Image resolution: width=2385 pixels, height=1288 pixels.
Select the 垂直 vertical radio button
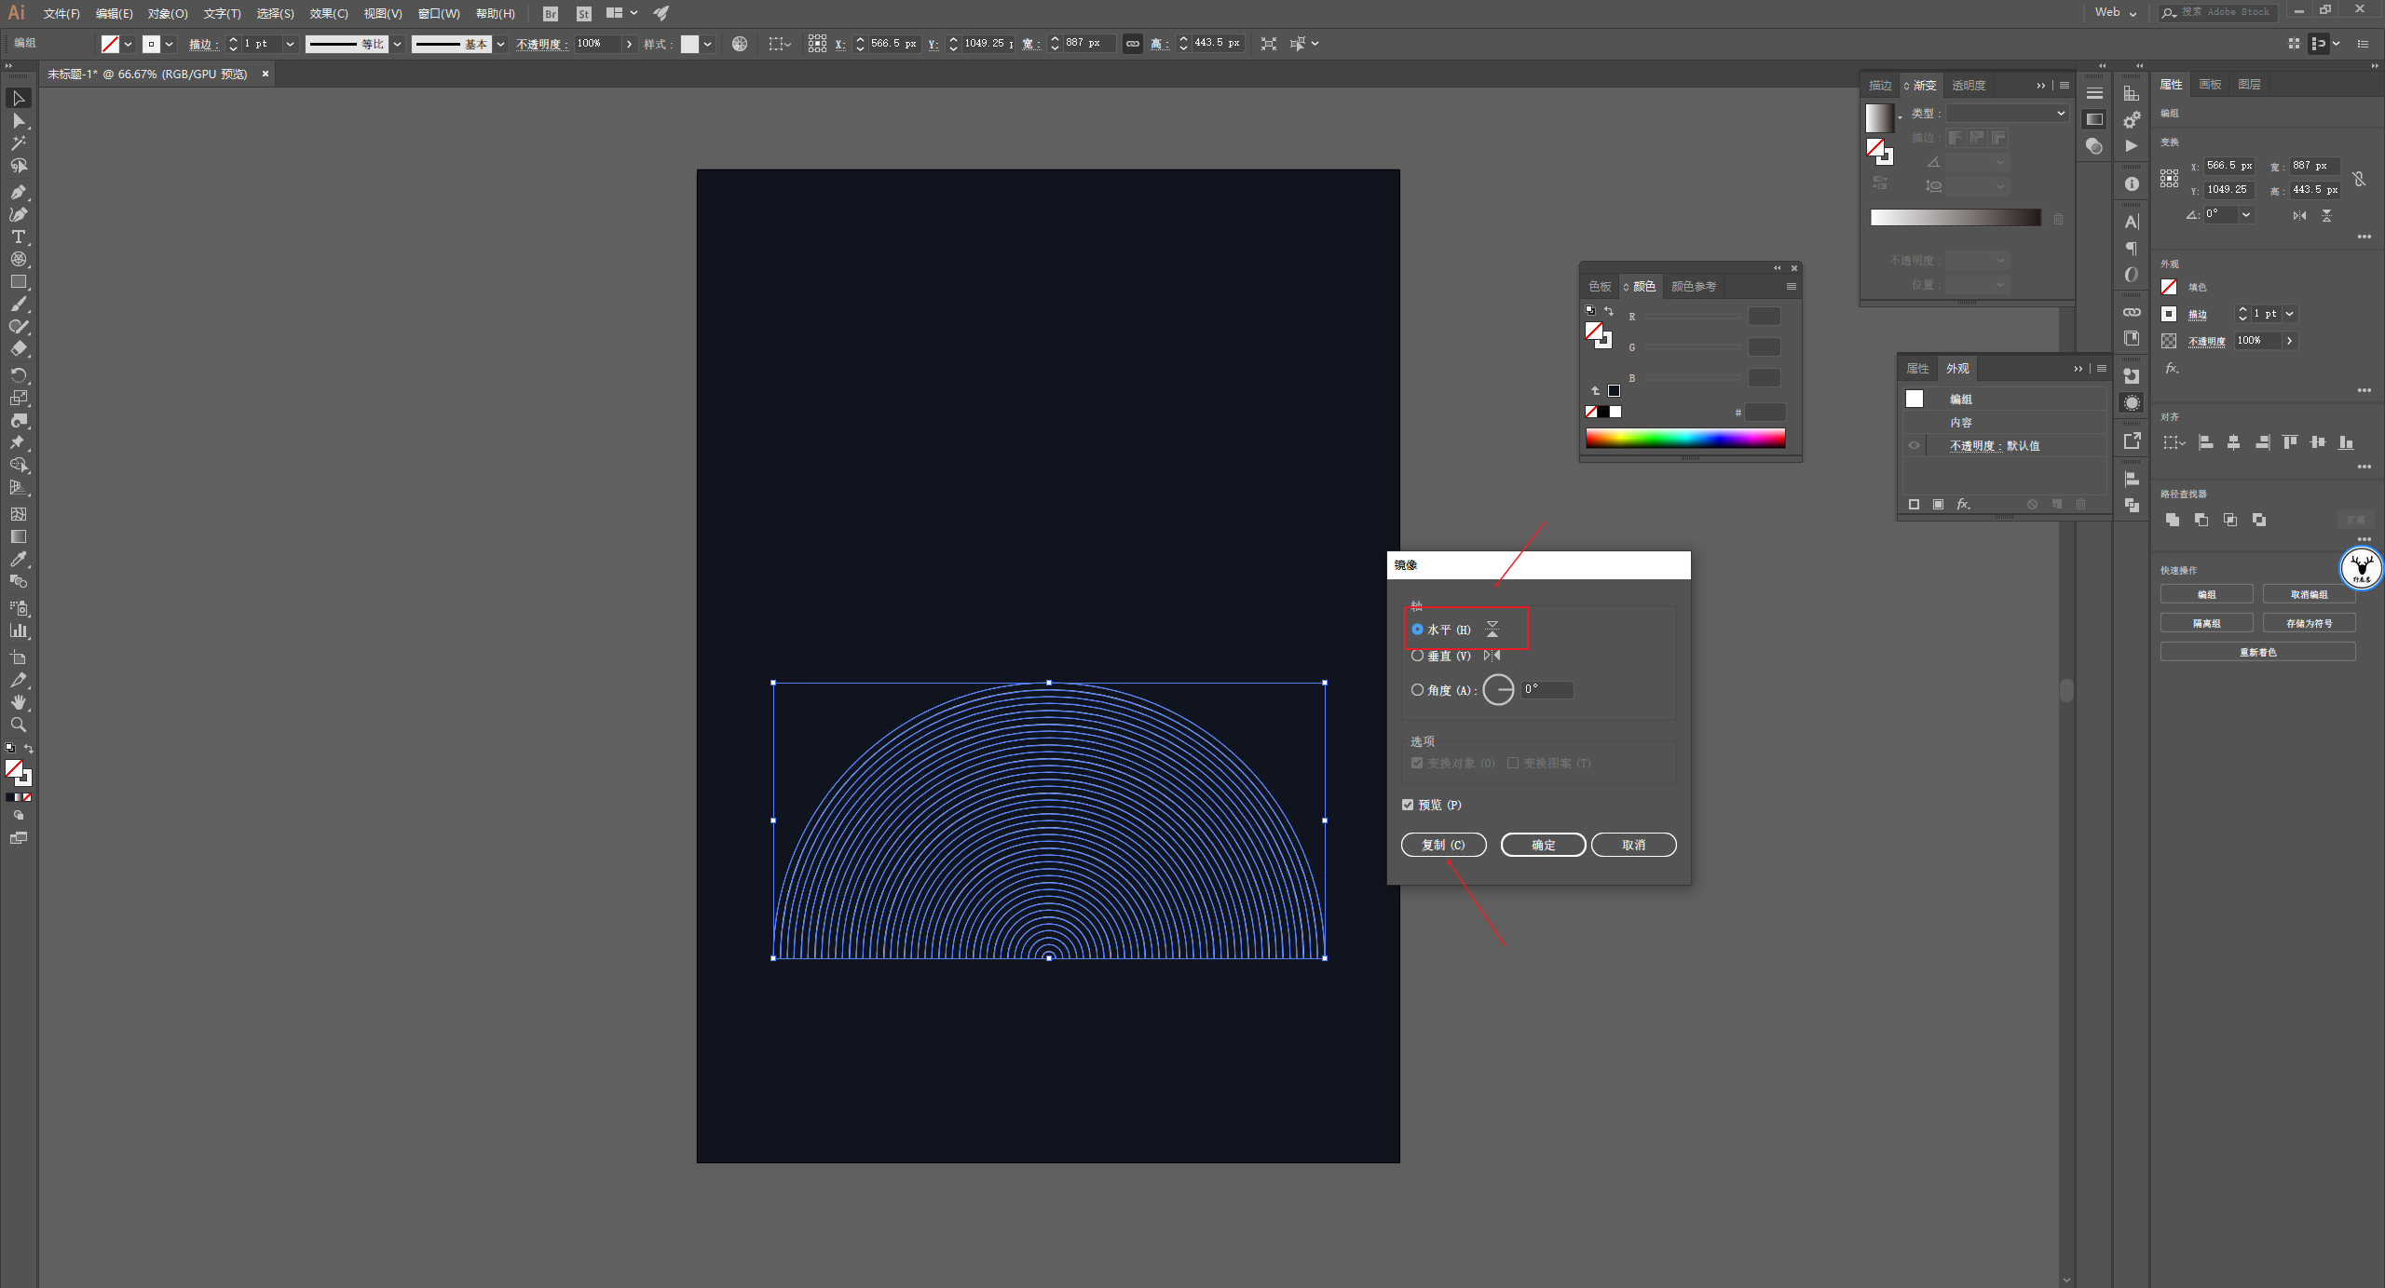(x=1417, y=655)
